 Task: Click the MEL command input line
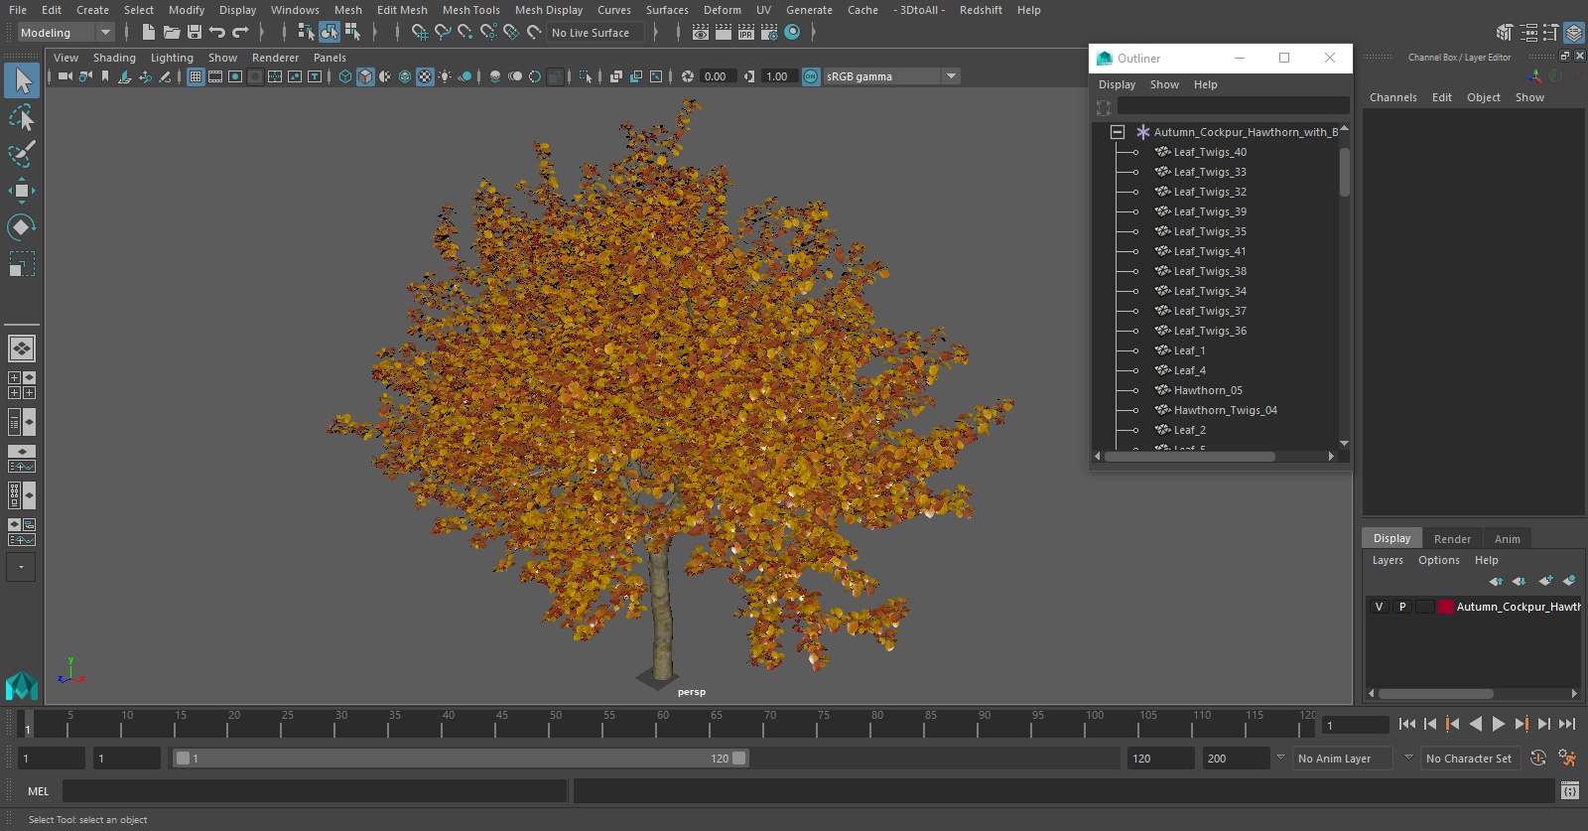coord(315,791)
